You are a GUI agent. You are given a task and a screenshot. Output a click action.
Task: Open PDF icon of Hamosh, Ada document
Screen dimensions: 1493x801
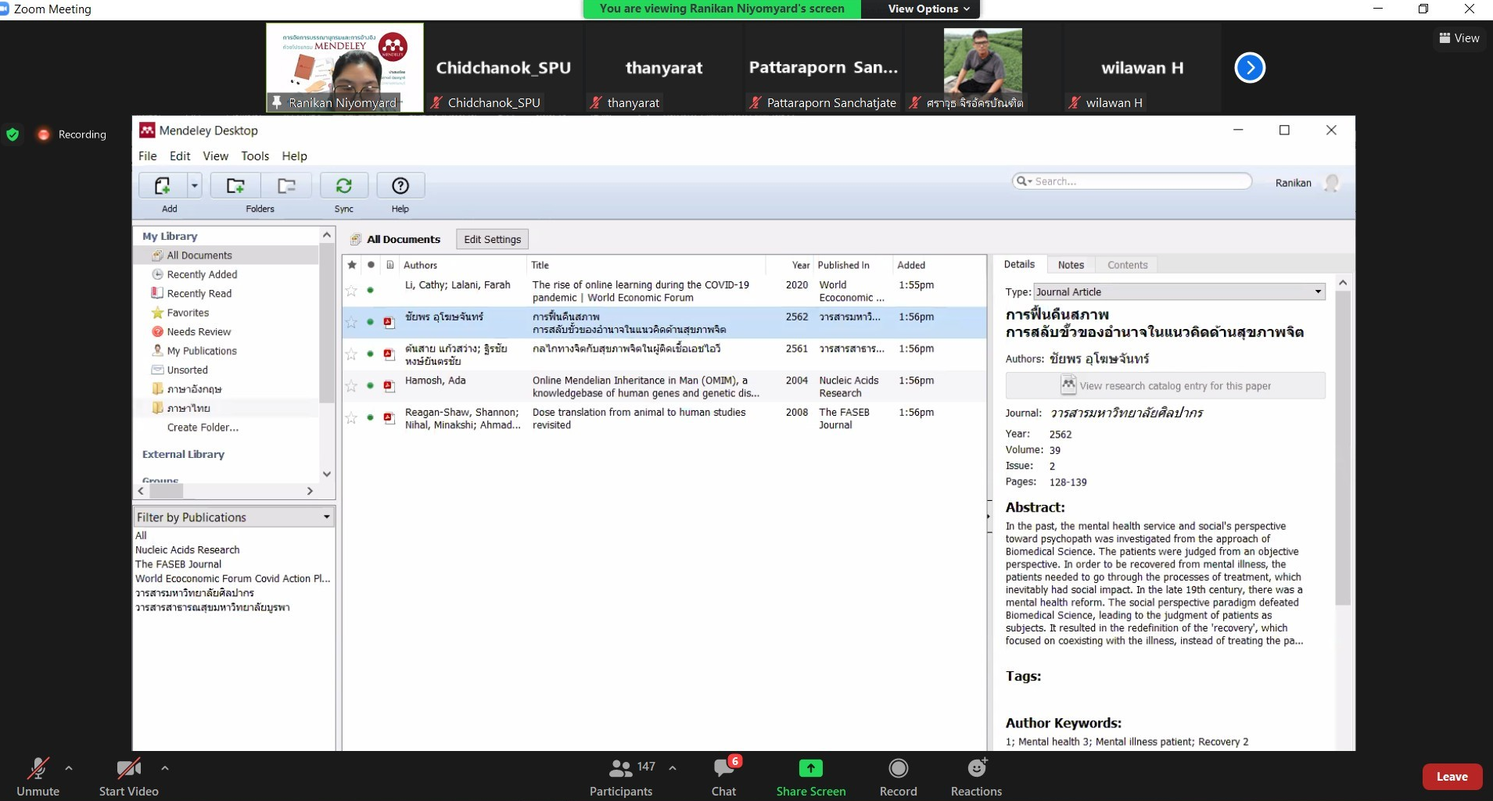click(x=389, y=386)
